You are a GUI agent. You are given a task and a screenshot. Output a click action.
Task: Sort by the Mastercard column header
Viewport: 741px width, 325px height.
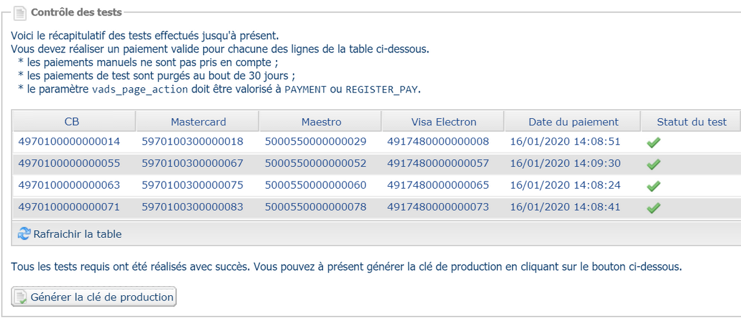[199, 121]
